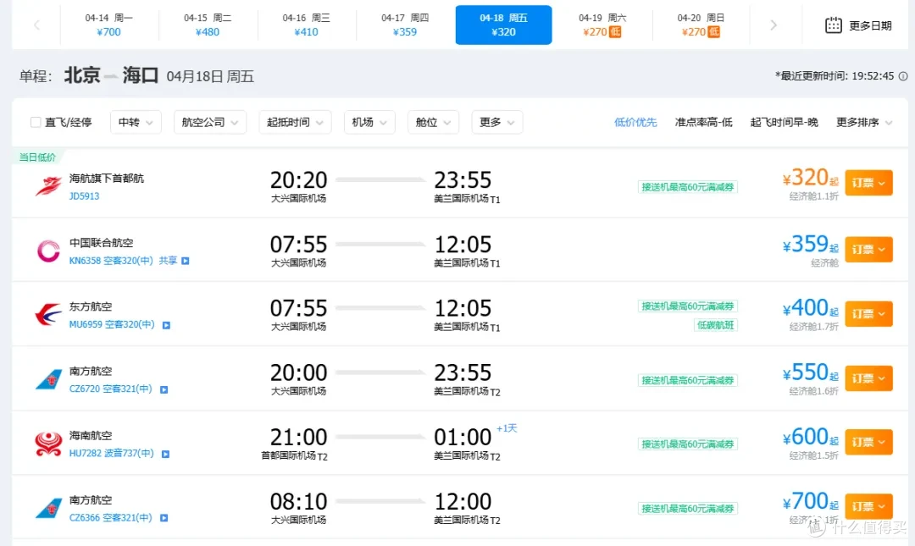The height and width of the screenshot is (546, 915).
Task: Click the CZ6366 空客321(中) flight link
Action: [x=110, y=517]
